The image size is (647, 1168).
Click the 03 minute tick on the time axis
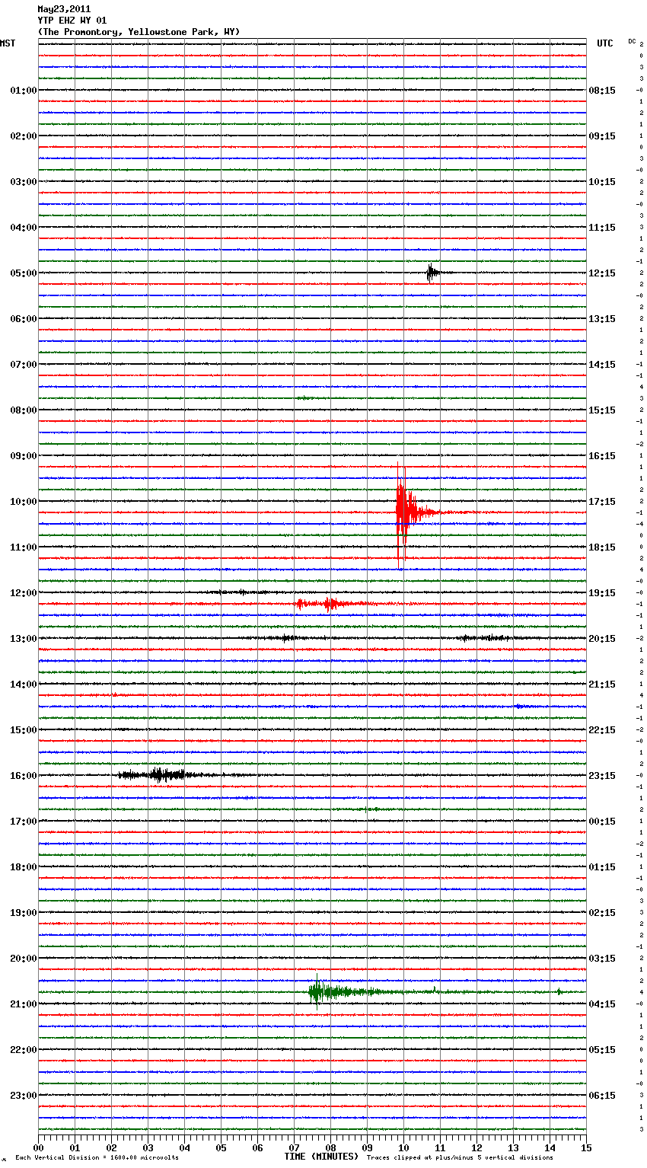(x=148, y=1147)
